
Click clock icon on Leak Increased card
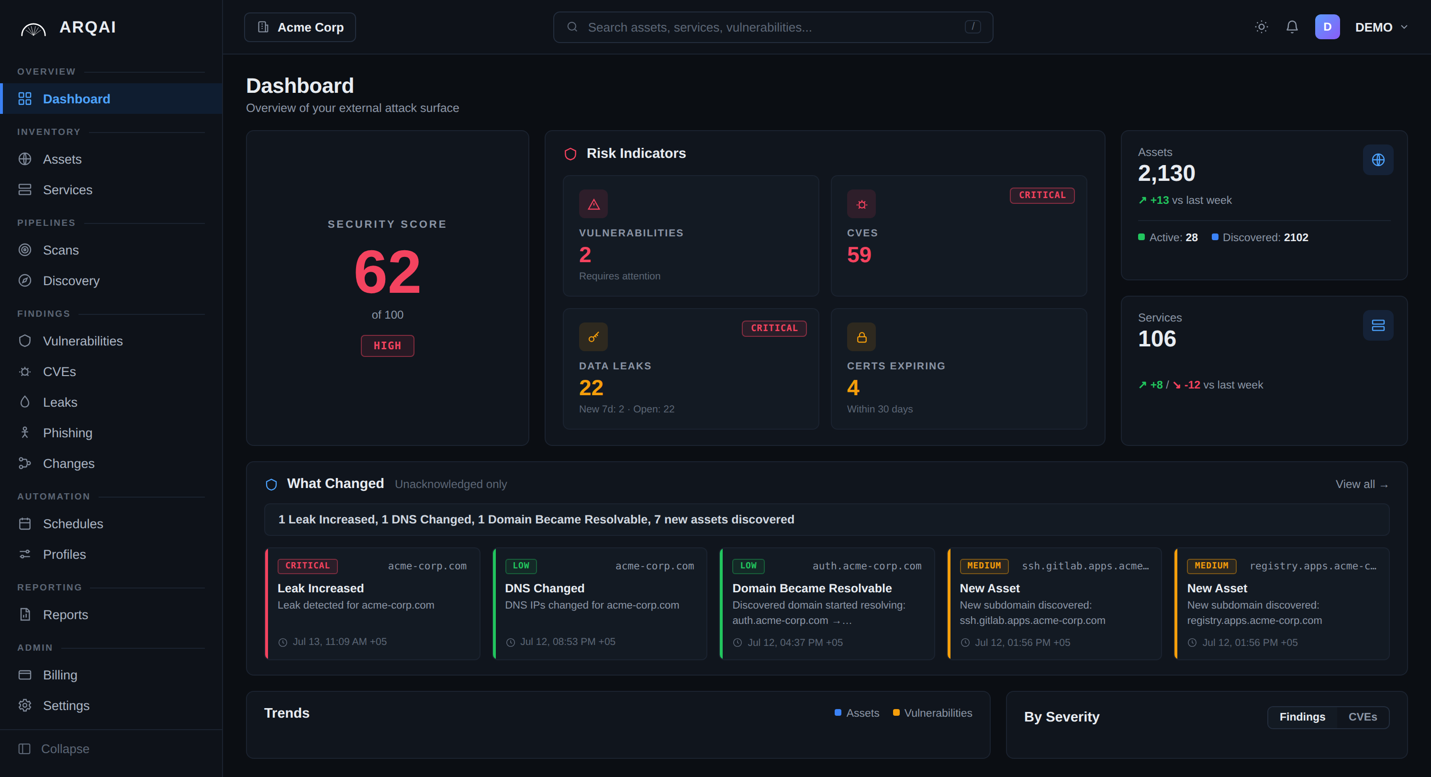283,643
